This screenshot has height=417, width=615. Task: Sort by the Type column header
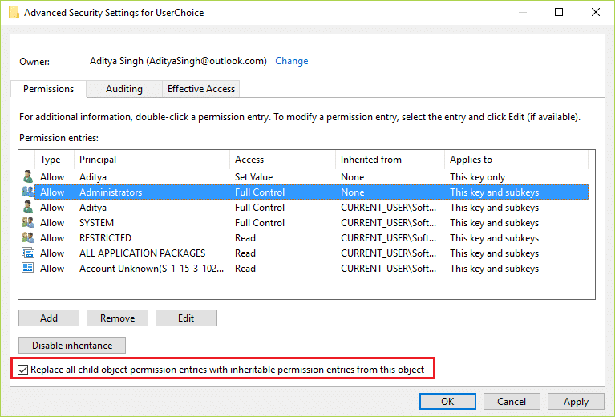tap(55, 160)
